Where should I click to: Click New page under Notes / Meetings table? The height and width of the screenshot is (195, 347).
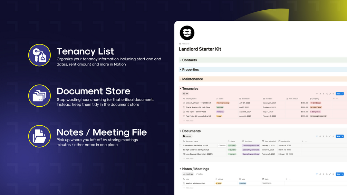188,188
